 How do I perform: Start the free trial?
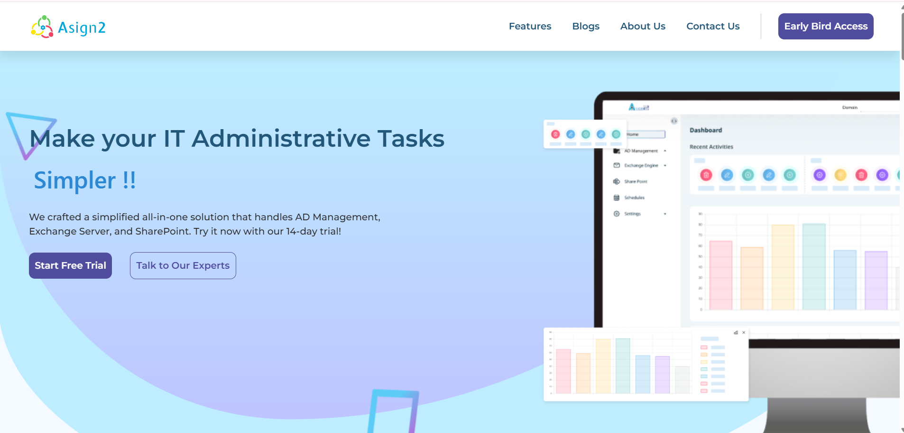pos(70,265)
